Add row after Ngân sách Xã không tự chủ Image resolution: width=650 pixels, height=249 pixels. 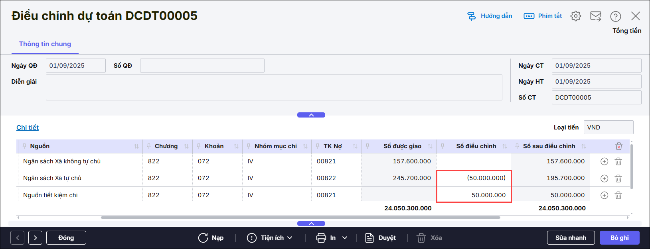[x=604, y=161]
